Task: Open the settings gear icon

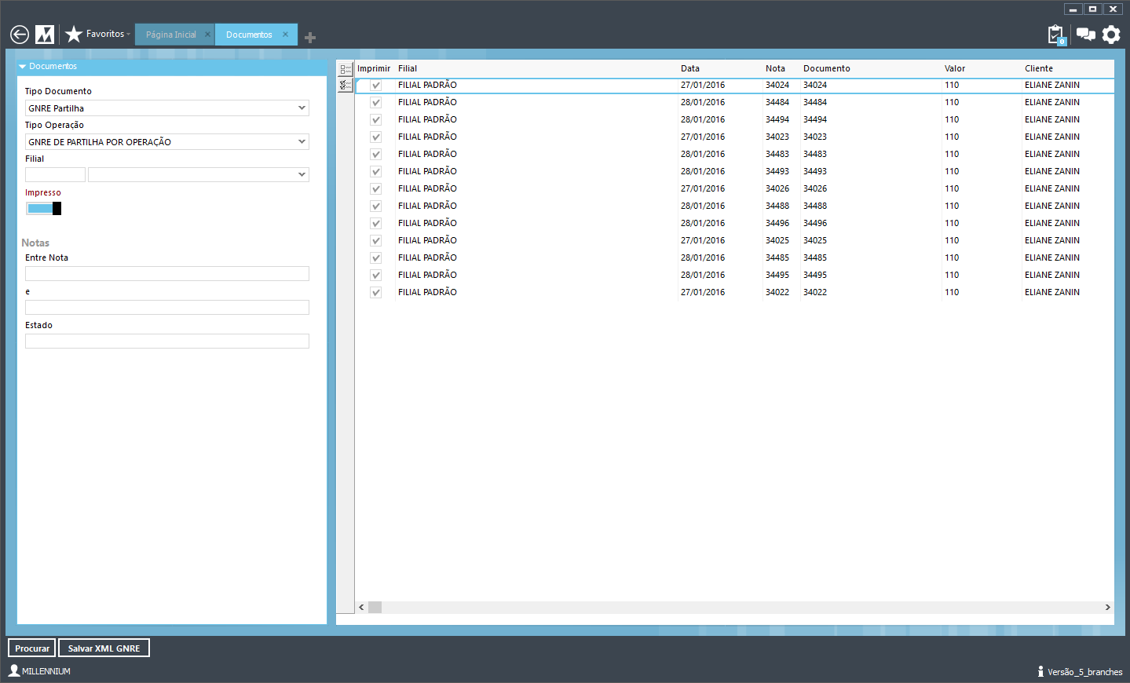Action: [1111, 35]
